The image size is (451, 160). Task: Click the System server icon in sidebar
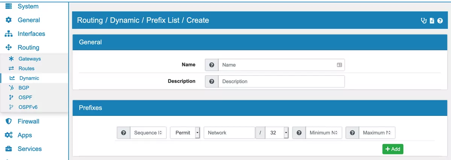click(8, 6)
